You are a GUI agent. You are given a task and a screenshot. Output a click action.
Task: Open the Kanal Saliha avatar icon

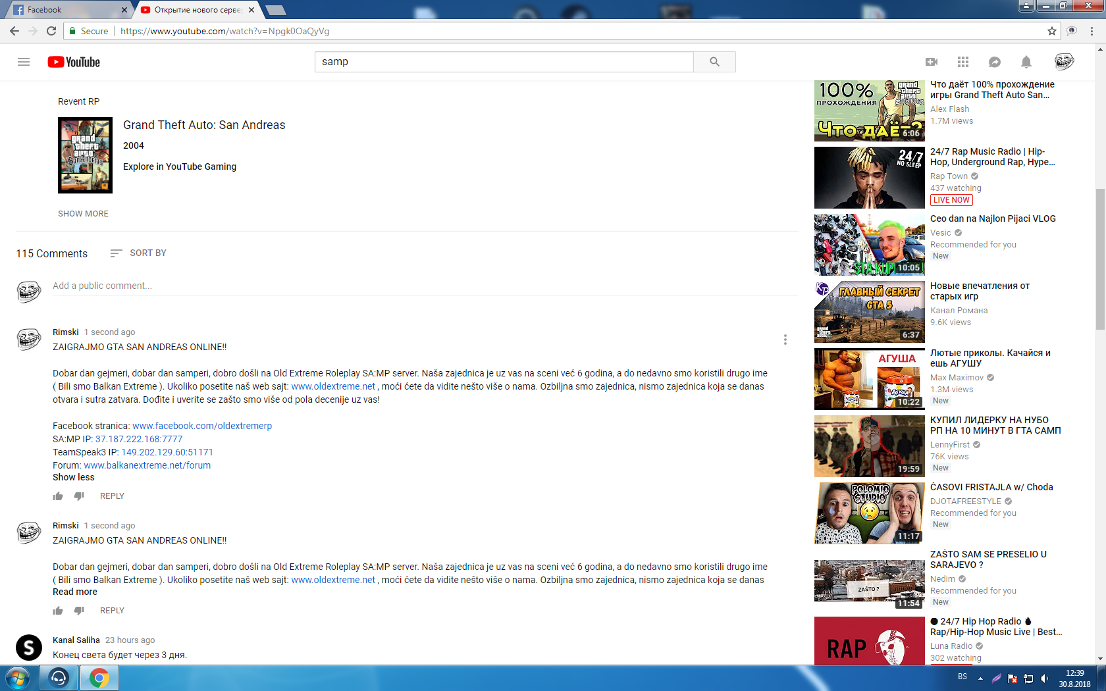(x=29, y=648)
